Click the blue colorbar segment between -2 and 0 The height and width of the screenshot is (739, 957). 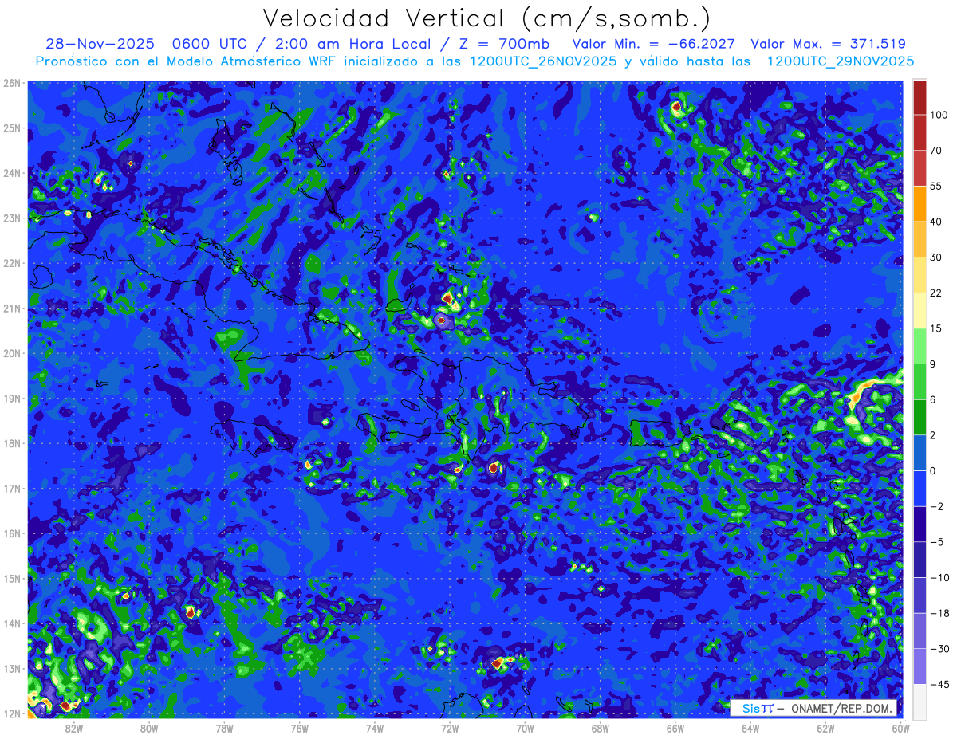[920, 488]
